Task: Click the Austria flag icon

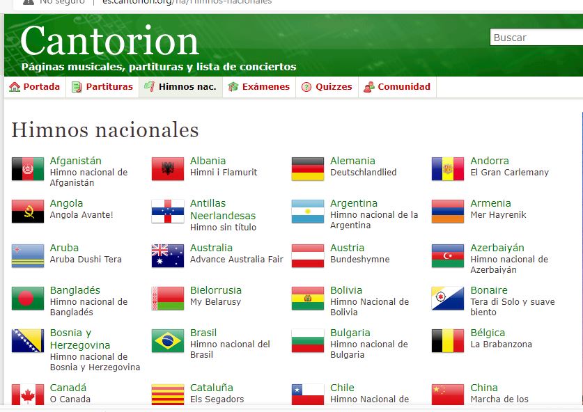Action: 307,256
